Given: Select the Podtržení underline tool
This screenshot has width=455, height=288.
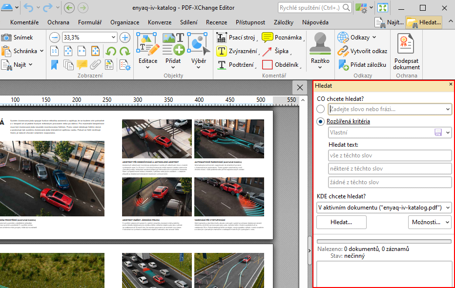Looking at the screenshot, I should 236,65.
